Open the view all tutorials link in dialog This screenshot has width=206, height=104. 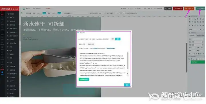(x=111, y=48)
